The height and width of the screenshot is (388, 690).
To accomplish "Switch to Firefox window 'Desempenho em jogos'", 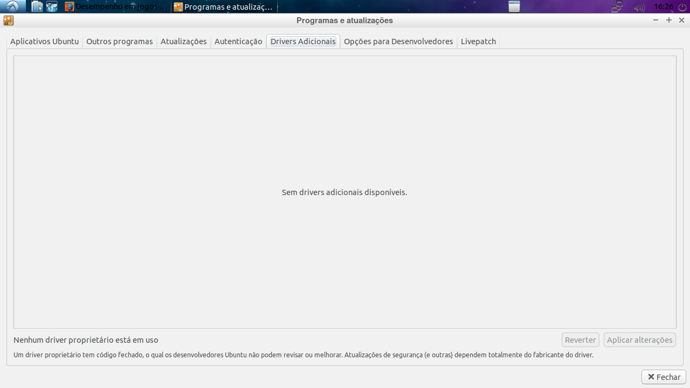I will [x=115, y=7].
